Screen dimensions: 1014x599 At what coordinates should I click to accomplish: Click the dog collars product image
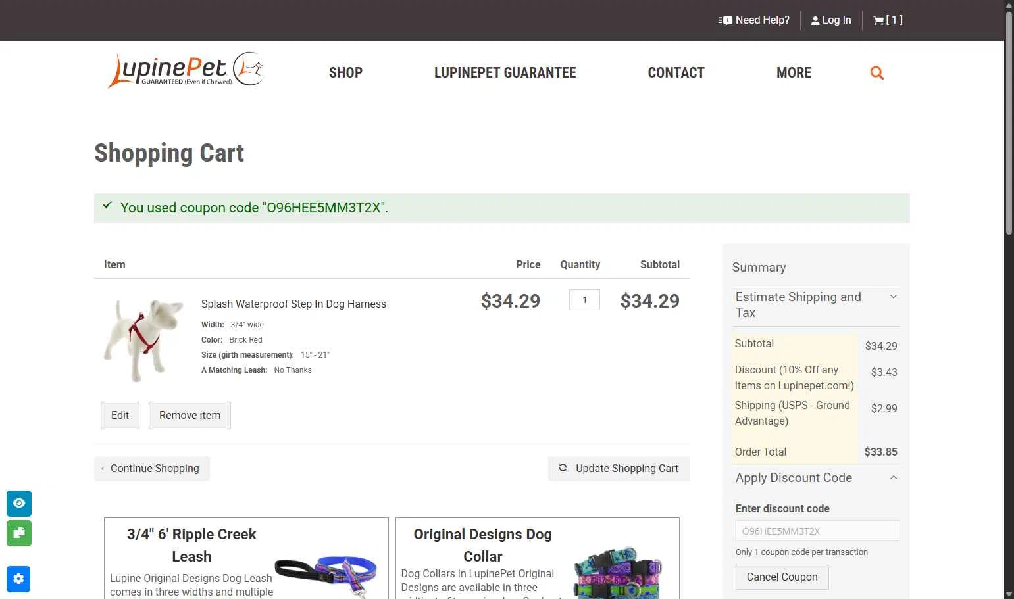pos(617,572)
